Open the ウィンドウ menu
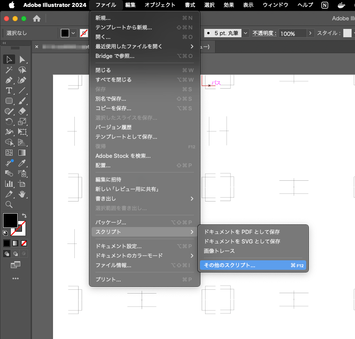This screenshot has width=355, height=339. [x=275, y=5]
